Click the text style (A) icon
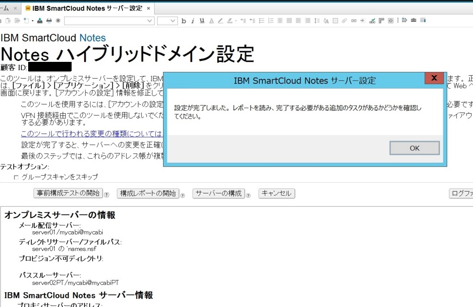The image size is (473, 307). pyautogui.click(x=326, y=21)
